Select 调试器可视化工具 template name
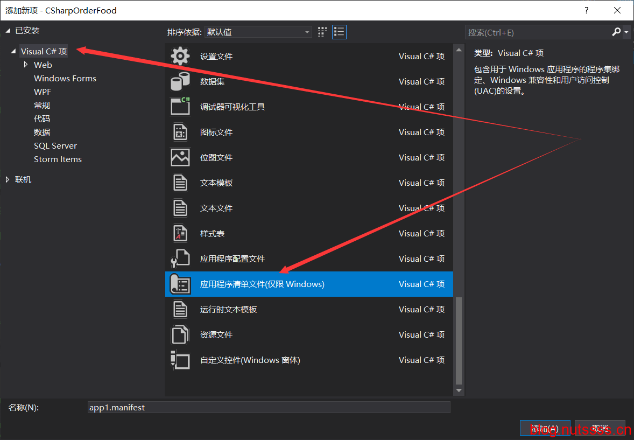 [x=233, y=107]
